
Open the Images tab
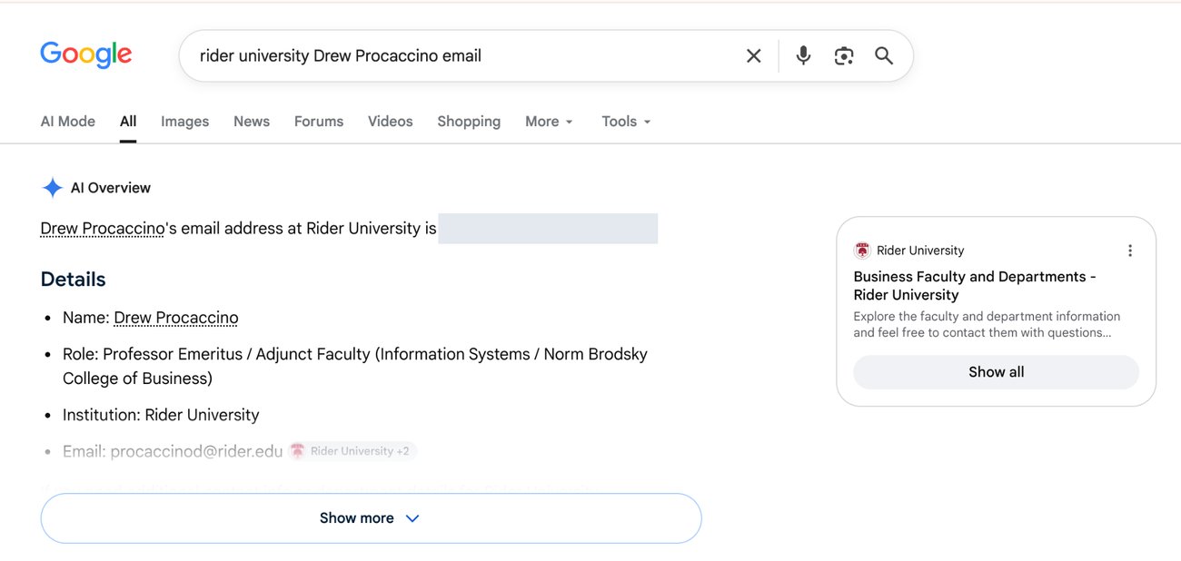[185, 122]
